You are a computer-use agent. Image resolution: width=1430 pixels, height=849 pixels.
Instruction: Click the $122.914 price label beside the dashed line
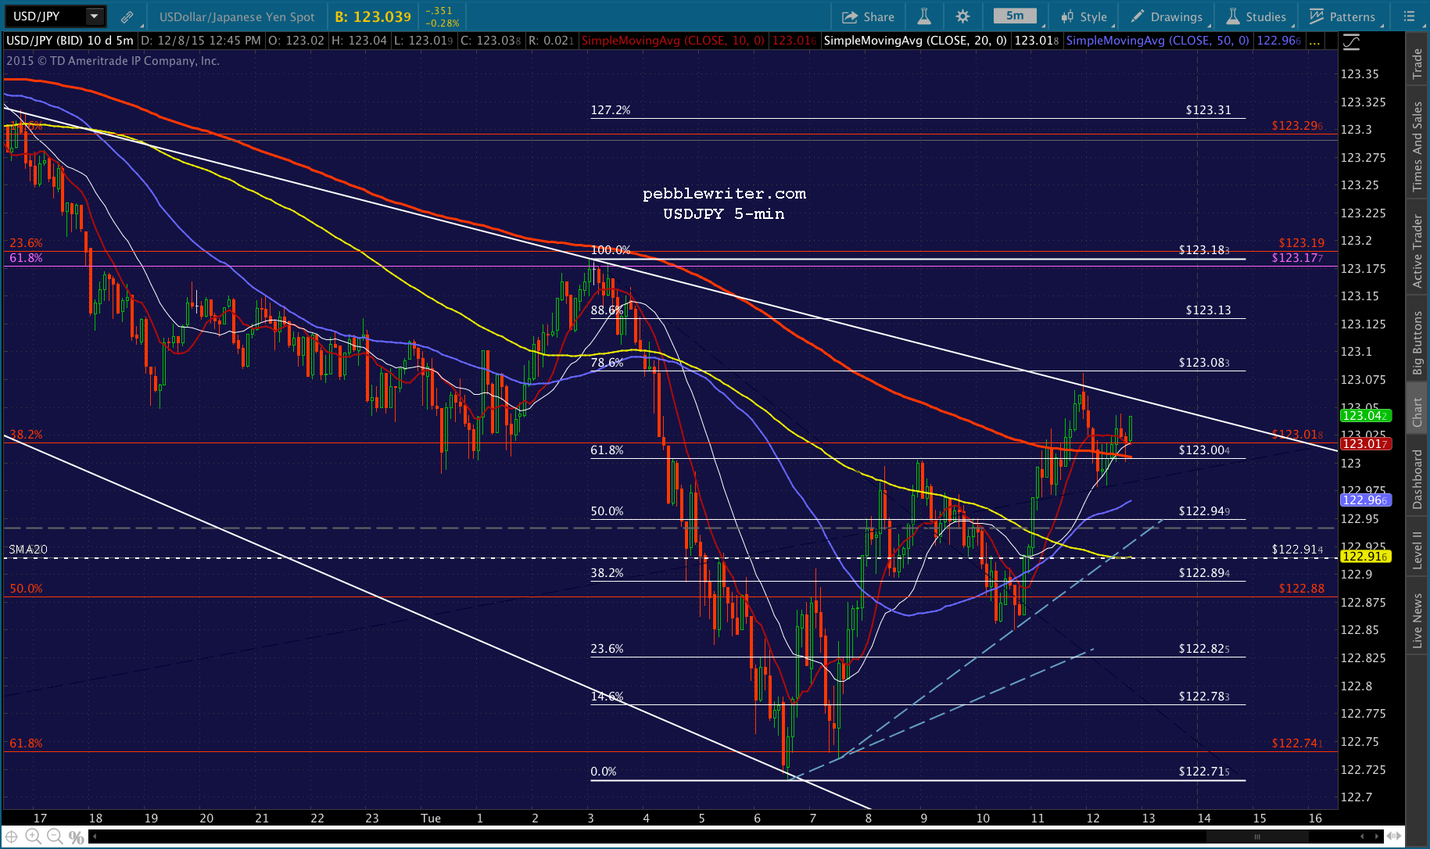coord(1298,550)
